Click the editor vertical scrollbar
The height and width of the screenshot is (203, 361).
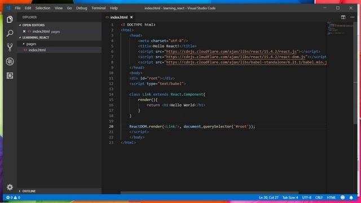[355, 73]
